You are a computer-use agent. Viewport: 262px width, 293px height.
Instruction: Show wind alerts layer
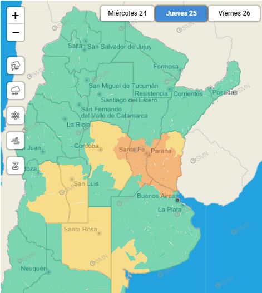(16, 141)
